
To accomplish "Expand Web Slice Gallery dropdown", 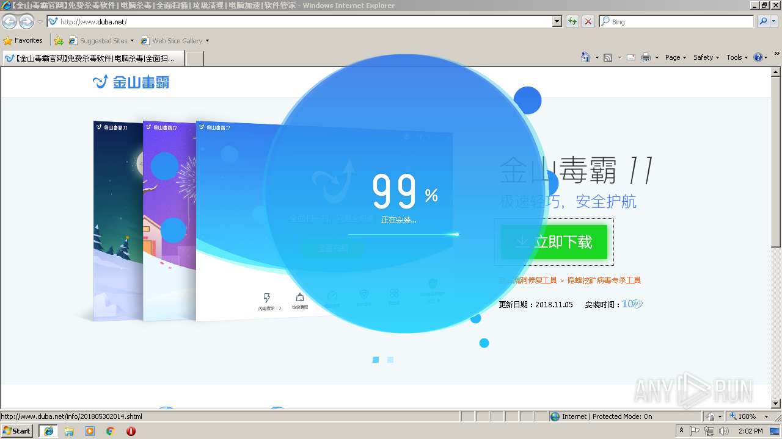I will click(207, 41).
